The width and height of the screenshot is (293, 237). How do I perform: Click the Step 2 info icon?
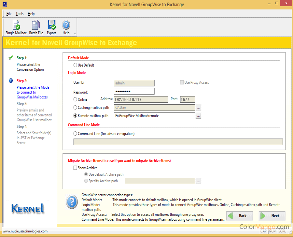point(11,81)
